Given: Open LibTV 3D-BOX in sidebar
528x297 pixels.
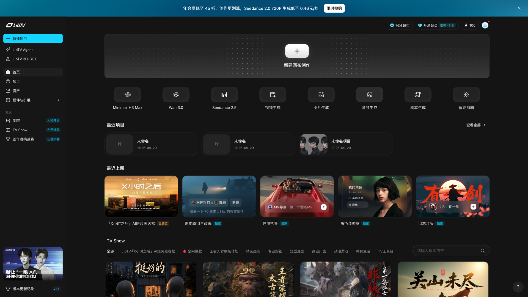Looking at the screenshot, I should point(33,59).
